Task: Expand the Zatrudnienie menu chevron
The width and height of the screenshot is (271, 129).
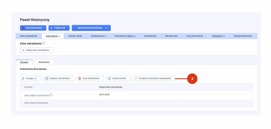Action: pyautogui.click(x=59, y=36)
